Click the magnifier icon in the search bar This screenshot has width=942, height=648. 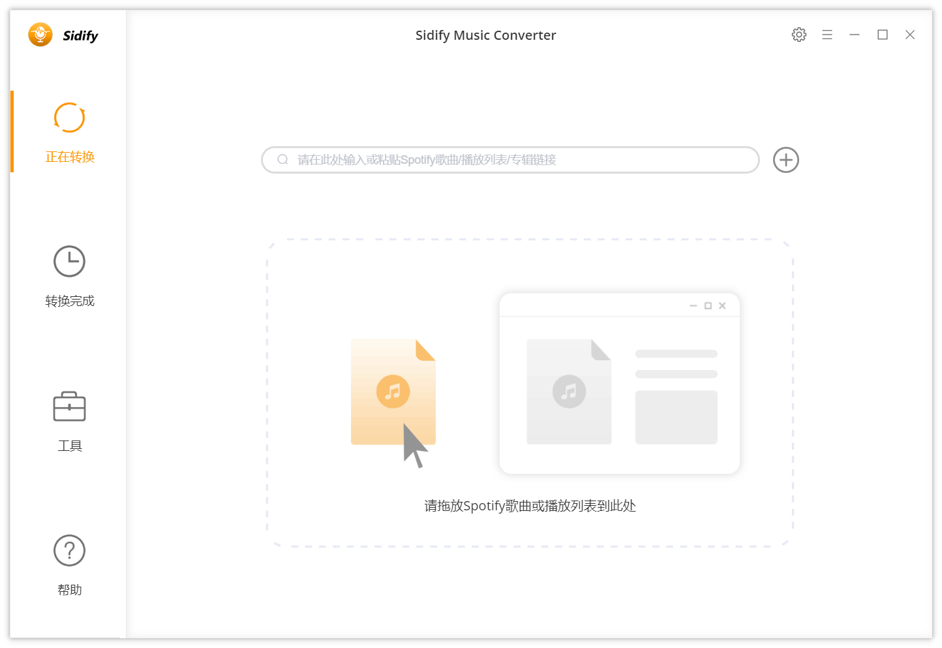click(282, 159)
